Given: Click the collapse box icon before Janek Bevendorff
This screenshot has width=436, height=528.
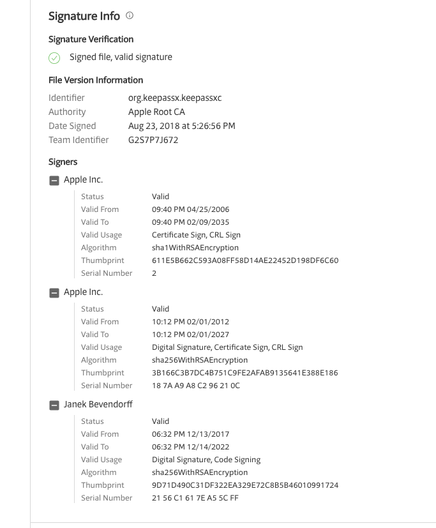Looking at the screenshot, I should (x=54, y=404).
